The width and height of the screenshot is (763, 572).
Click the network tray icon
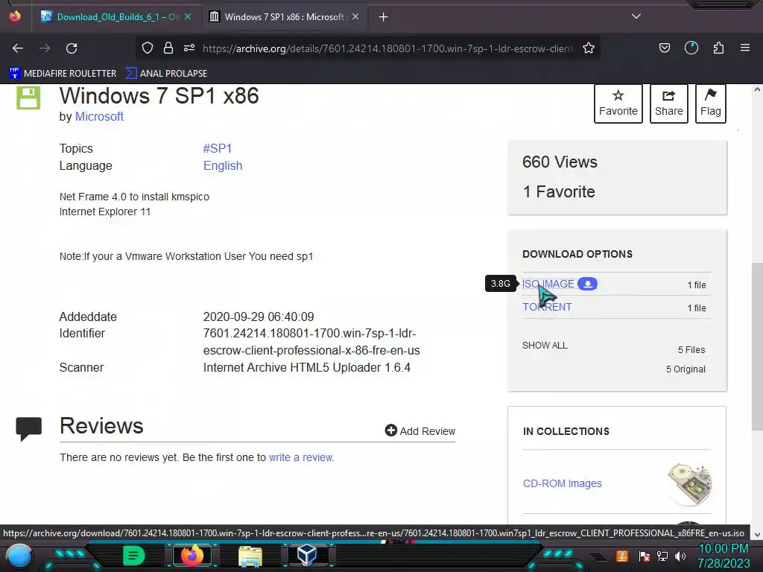pyautogui.click(x=662, y=556)
